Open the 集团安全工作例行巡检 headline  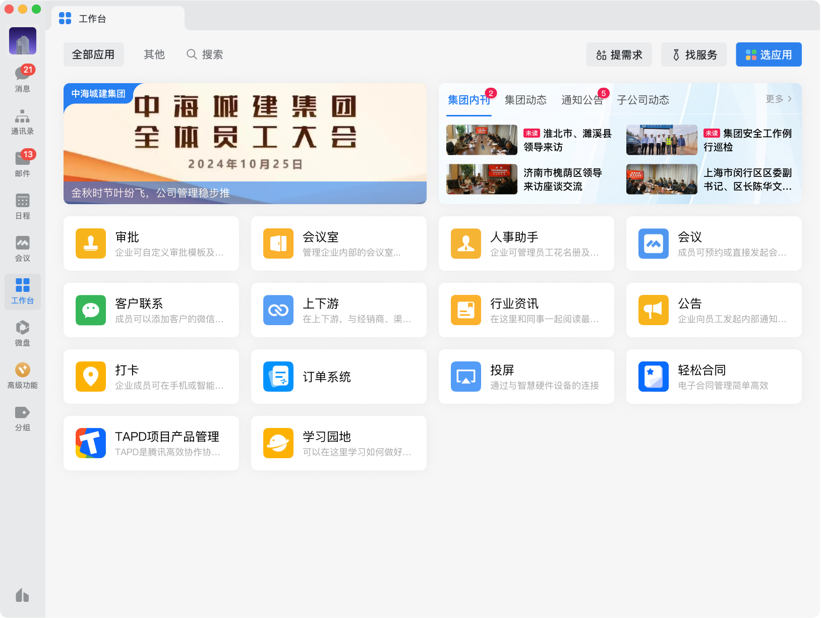[x=747, y=140]
